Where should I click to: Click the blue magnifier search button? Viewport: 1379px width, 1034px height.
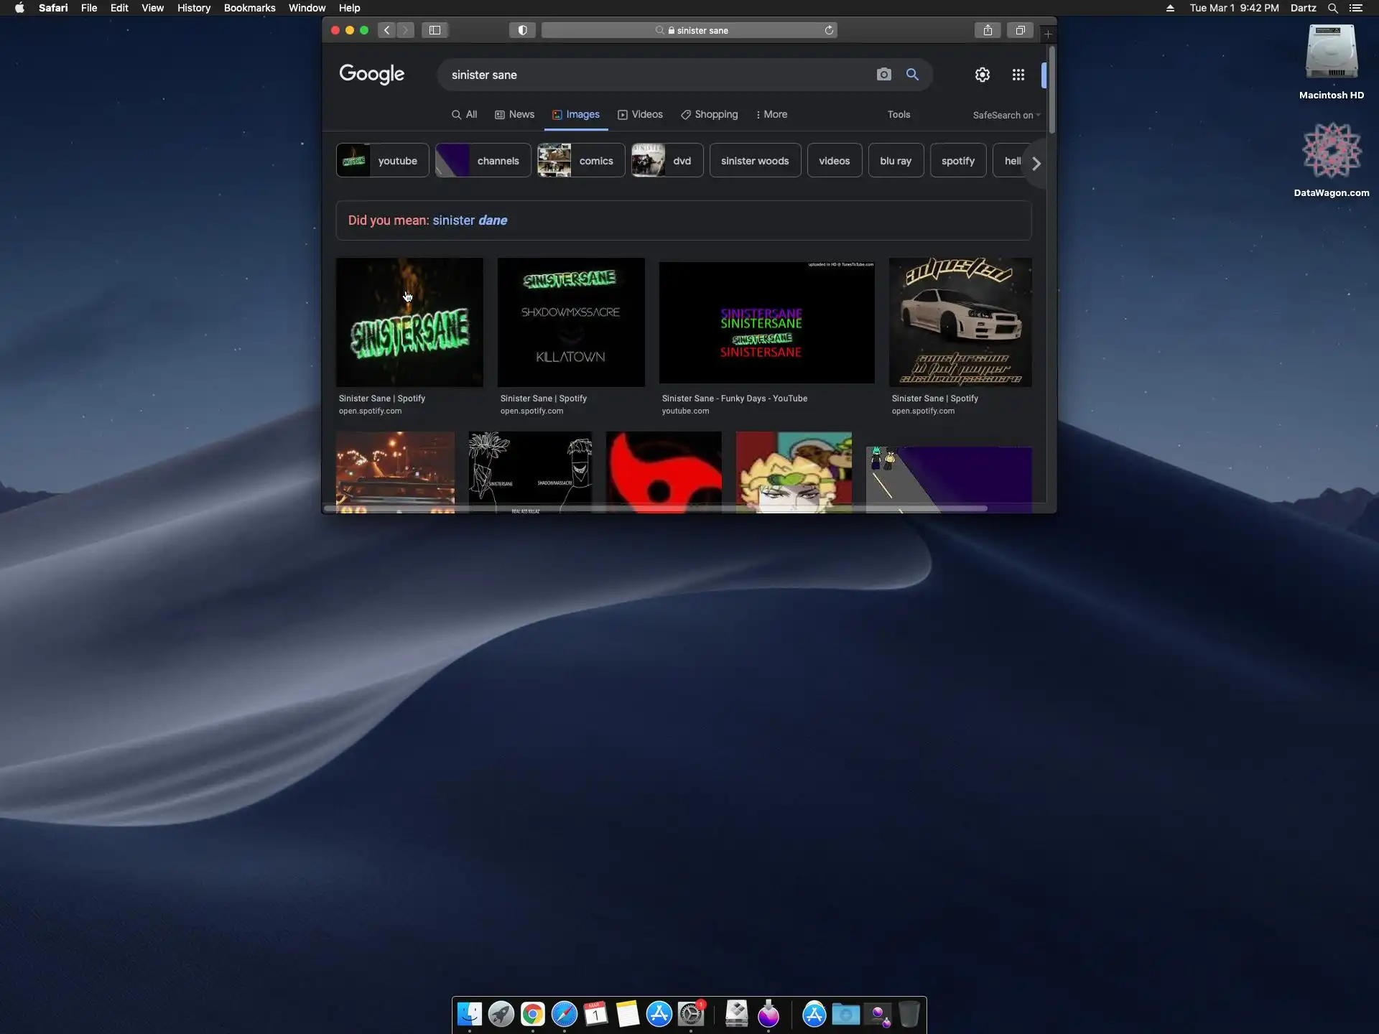pyautogui.click(x=912, y=75)
